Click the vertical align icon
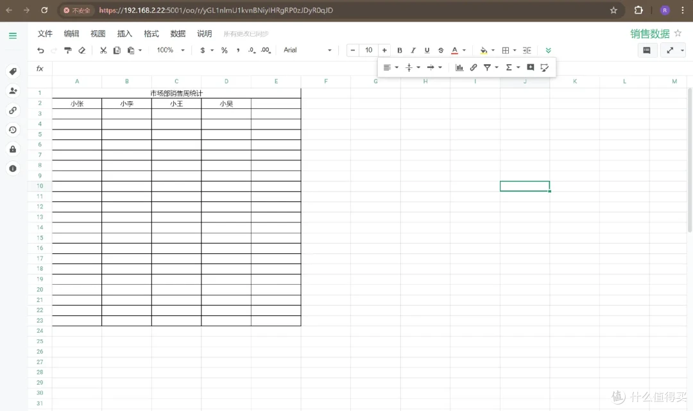 409,67
